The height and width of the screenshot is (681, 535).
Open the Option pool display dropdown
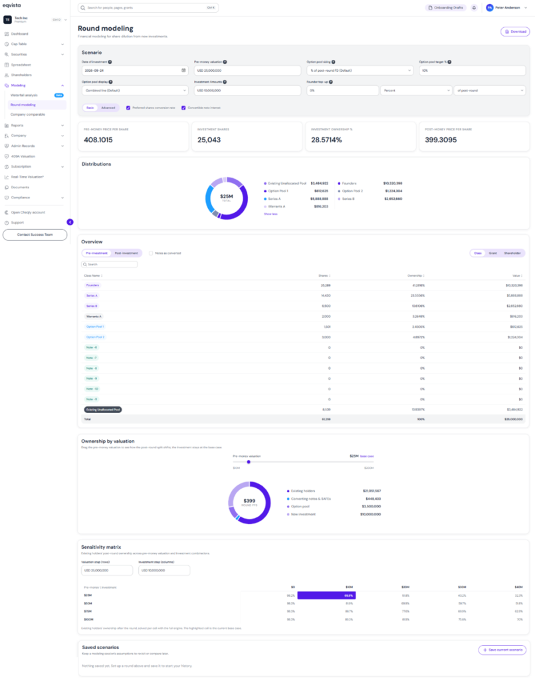[x=135, y=90]
